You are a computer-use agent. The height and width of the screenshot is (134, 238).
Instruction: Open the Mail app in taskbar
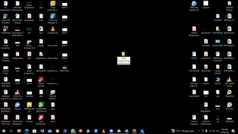click(50, 131)
